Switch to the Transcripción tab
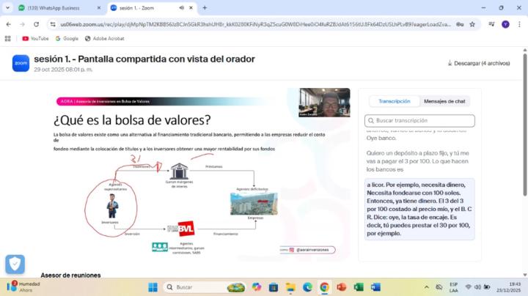The image size is (528, 296). [395, 101]
